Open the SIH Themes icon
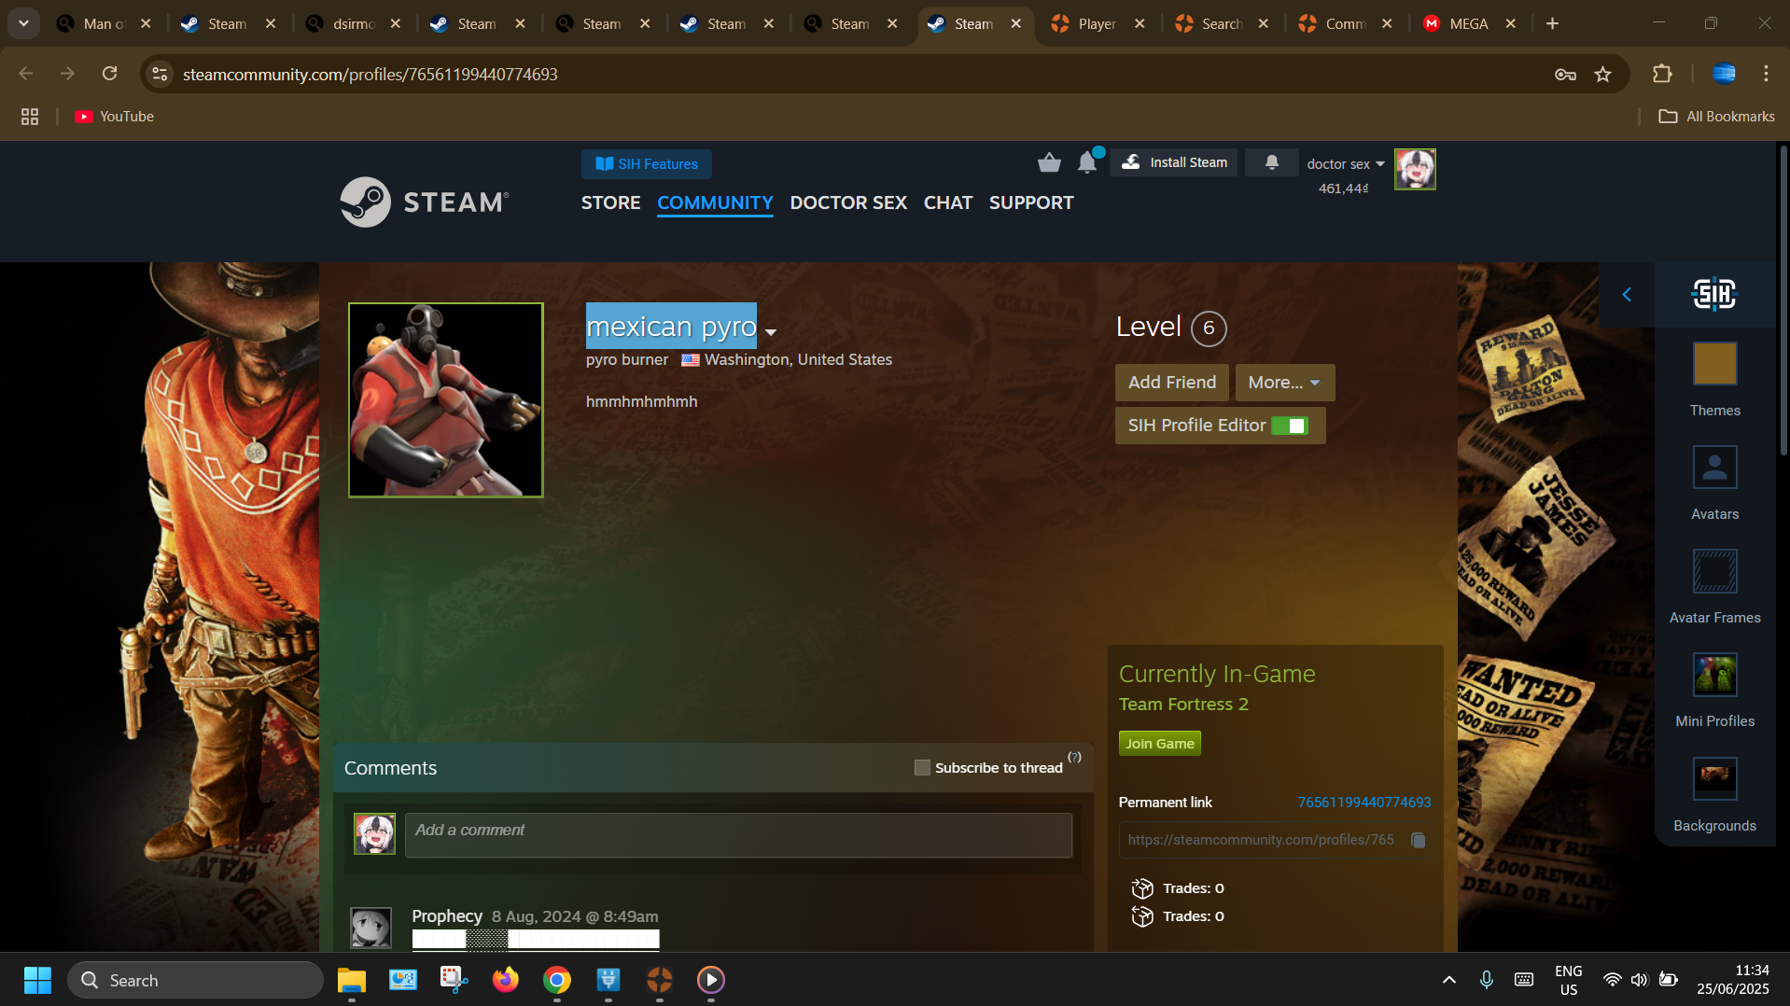 point(1714,364)
